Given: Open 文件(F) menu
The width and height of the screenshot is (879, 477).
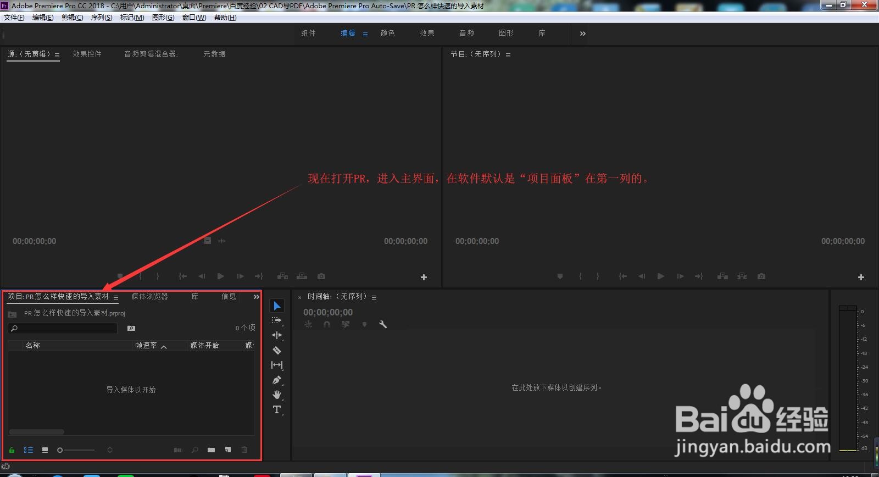Looking at the screenshot, I should [x=14, y=18].
